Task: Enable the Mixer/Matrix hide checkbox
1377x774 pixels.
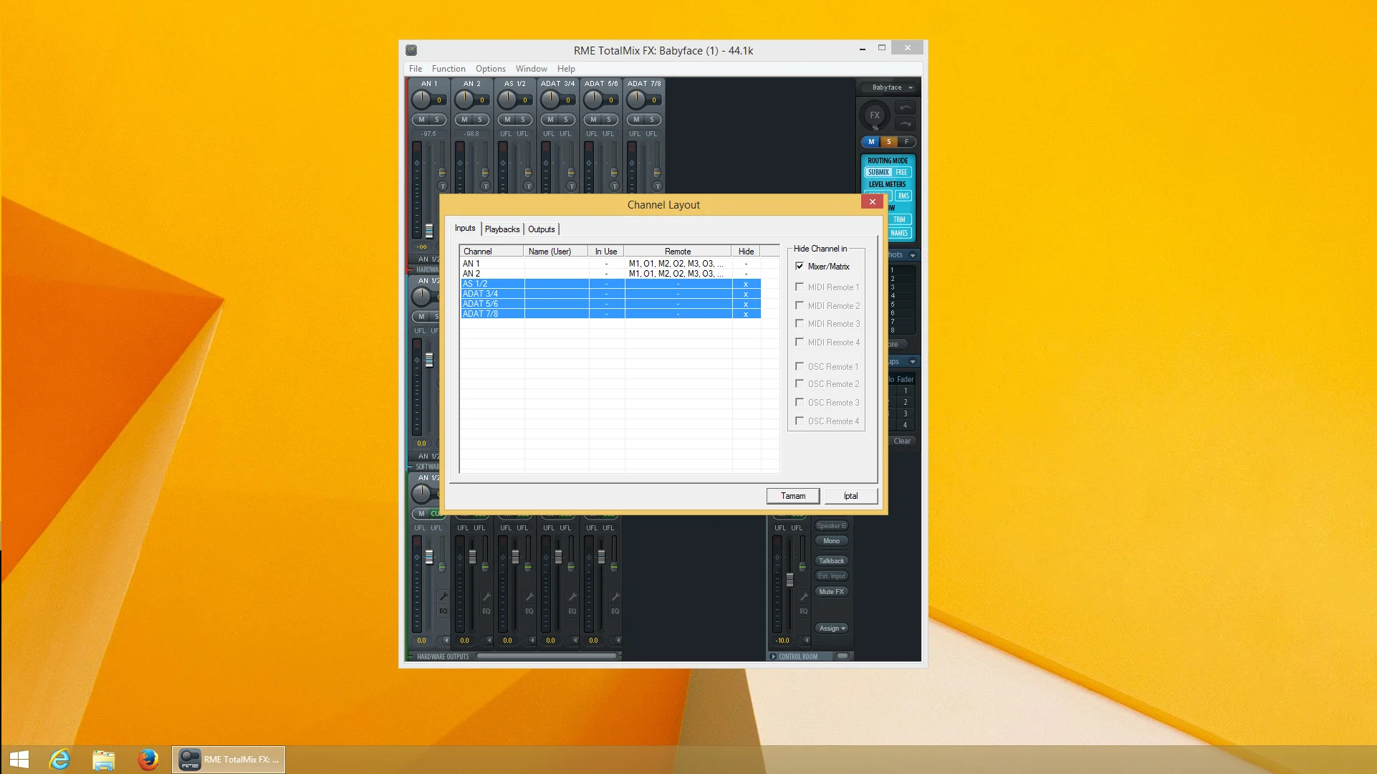Action: 799,266
